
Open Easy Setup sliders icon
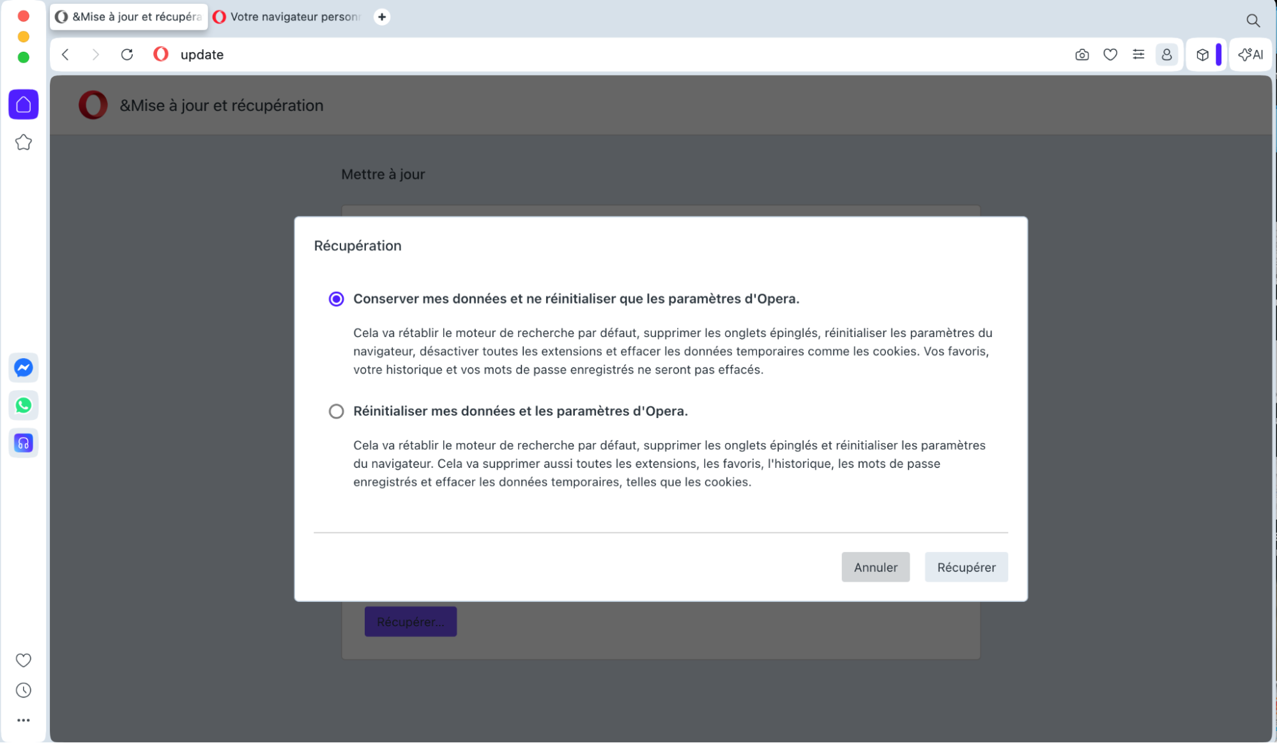coord(1138,55)
